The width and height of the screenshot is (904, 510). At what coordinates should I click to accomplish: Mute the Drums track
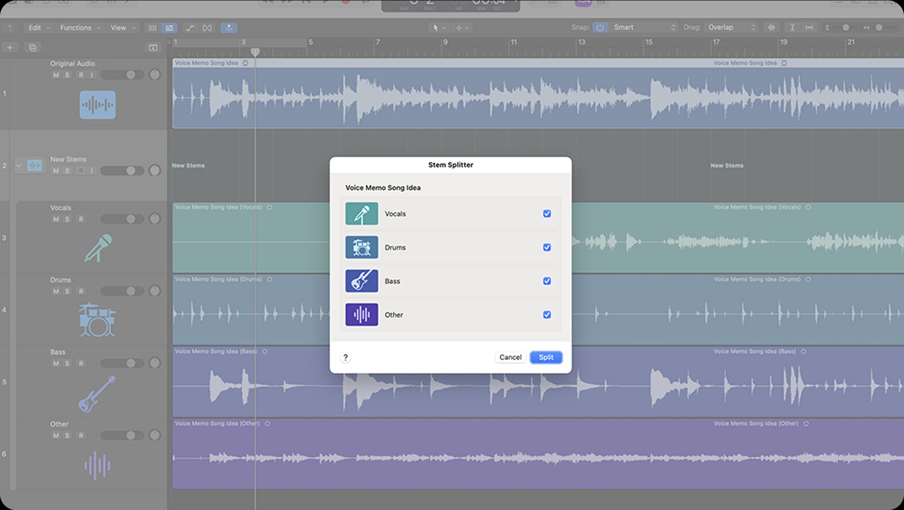pyautogui.click(x=56, y=291)
